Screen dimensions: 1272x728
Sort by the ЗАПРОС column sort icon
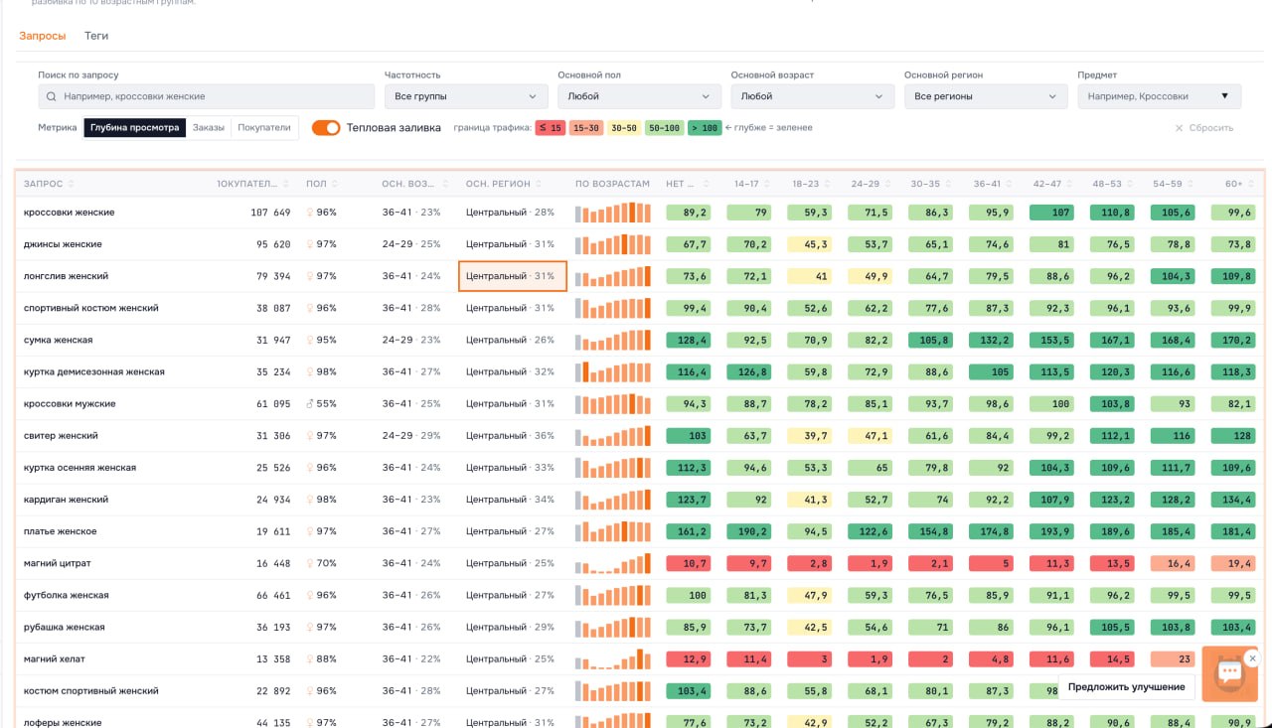point(72,184)
